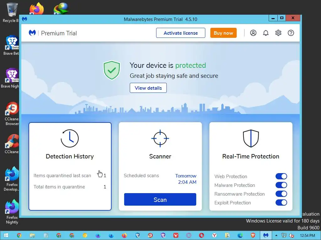321x240 pixels.
Task: Click the 12:54 PM taskbar clock
Action: [x=307, y=236]
